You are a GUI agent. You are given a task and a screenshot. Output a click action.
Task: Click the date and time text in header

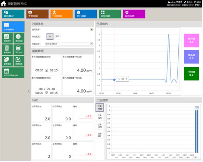(183, 5)
